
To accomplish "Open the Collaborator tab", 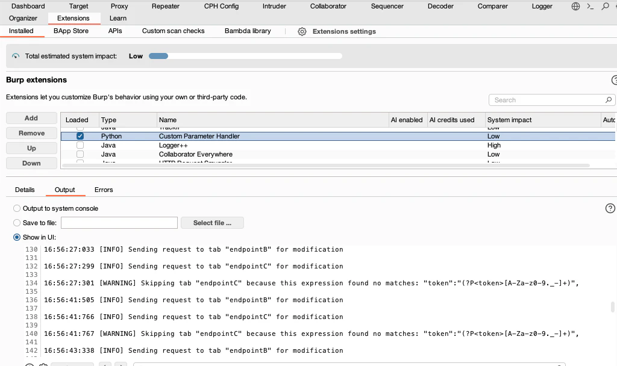I will click(328, 6).
